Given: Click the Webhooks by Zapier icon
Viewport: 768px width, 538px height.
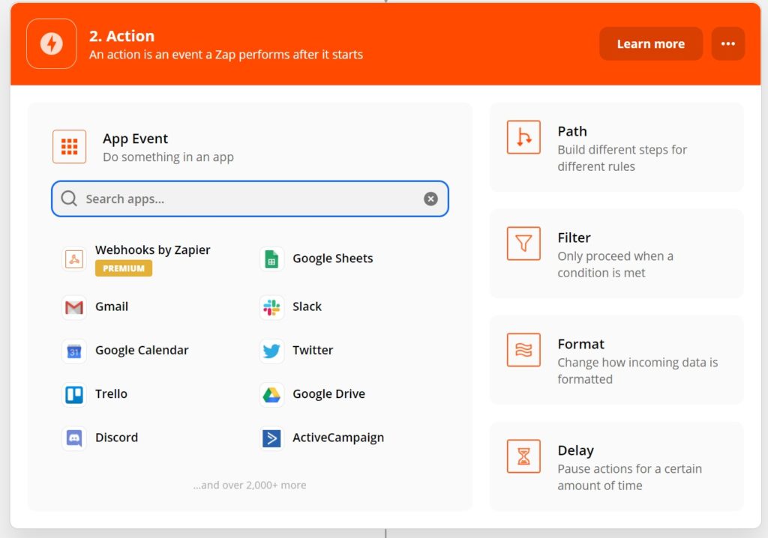Looking at the screenshot, I should (x=74, y=259).
